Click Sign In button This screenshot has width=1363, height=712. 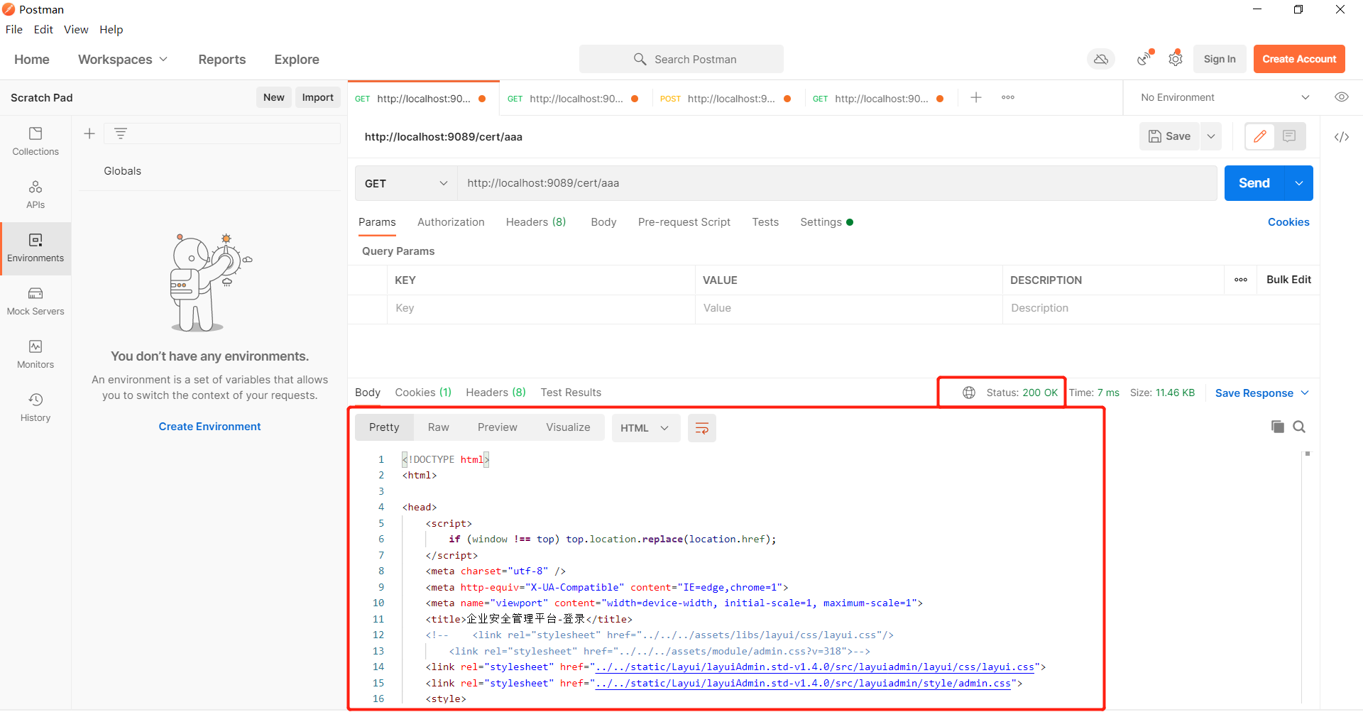pos(1220,59)
